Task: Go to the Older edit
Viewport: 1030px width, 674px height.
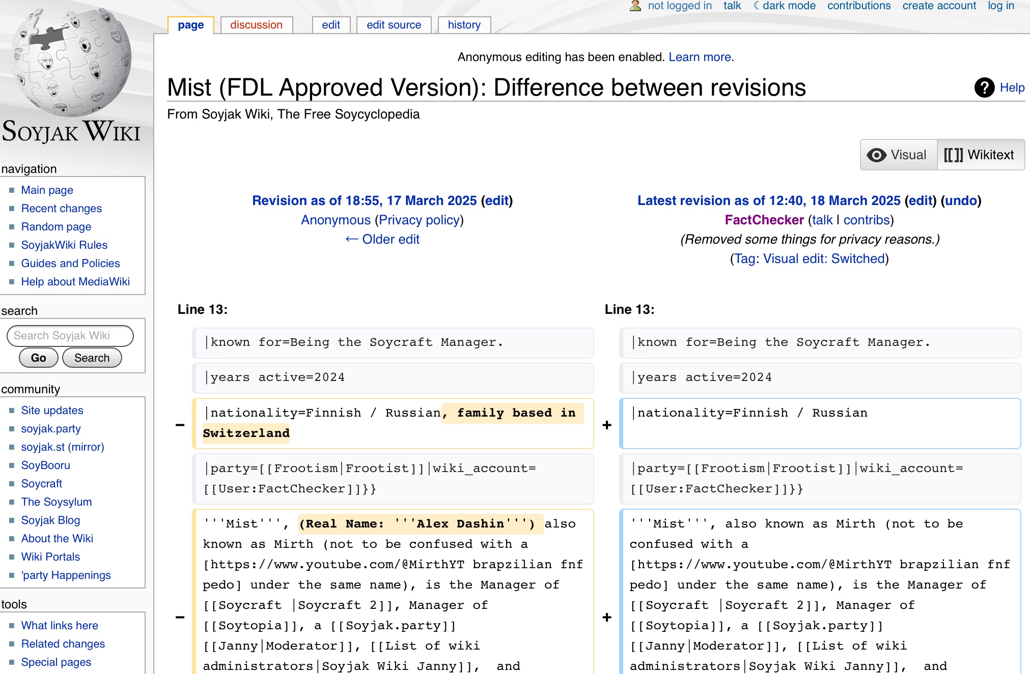Action: 382,239
